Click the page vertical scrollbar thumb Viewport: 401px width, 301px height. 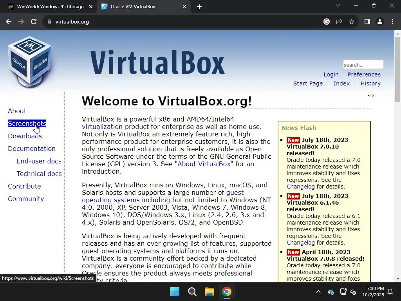(397, 70)
